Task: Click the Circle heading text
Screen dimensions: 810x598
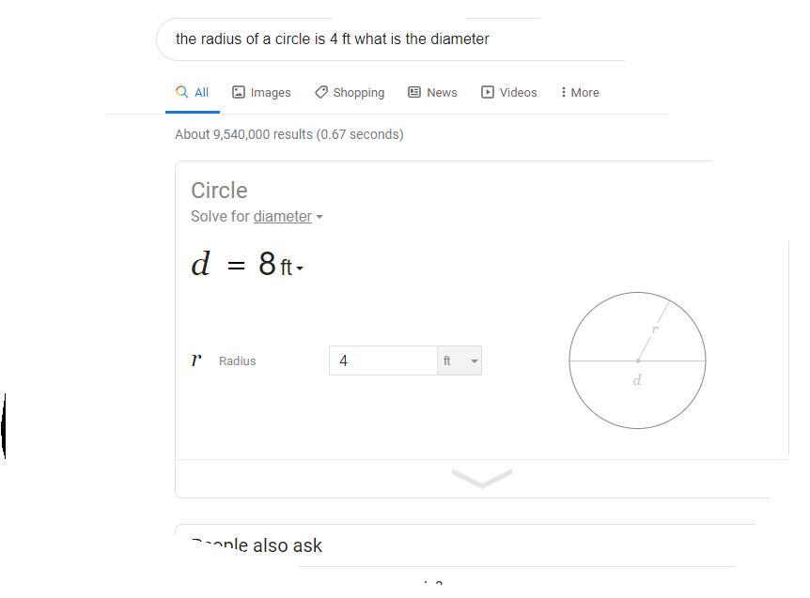Action: click(x=219, y=191)
